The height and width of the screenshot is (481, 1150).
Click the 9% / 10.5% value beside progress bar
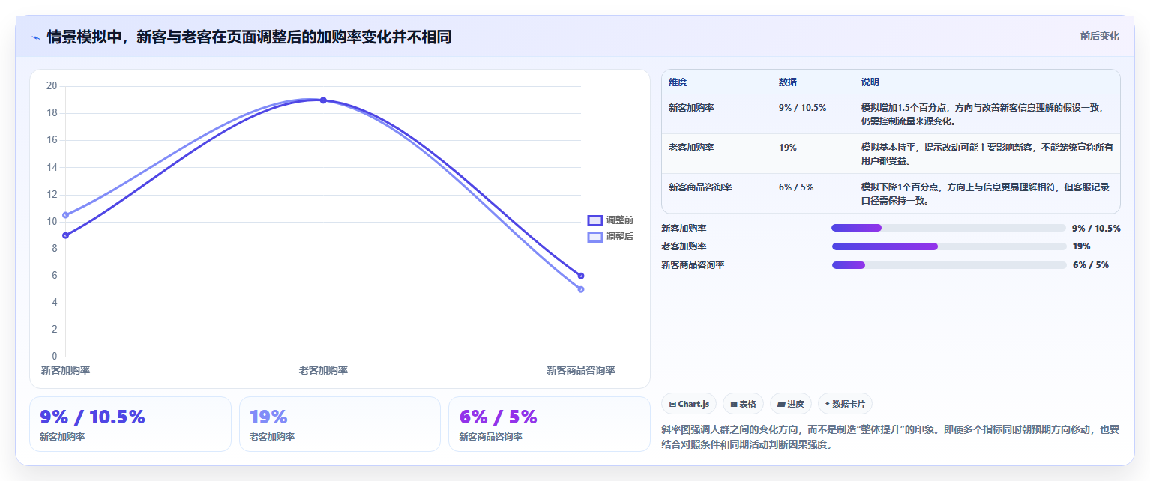pos(1096,229)
